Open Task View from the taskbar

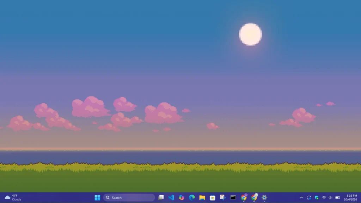pyautogui.click(x=161, y=197)
